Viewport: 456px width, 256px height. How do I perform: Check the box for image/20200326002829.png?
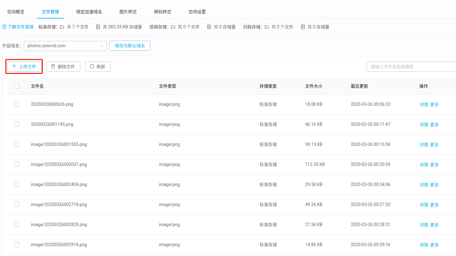[x=17, y=225]
